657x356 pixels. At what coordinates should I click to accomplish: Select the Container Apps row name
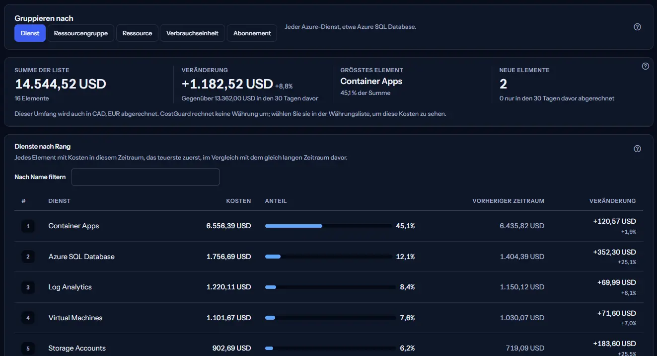tap(74, 226)
